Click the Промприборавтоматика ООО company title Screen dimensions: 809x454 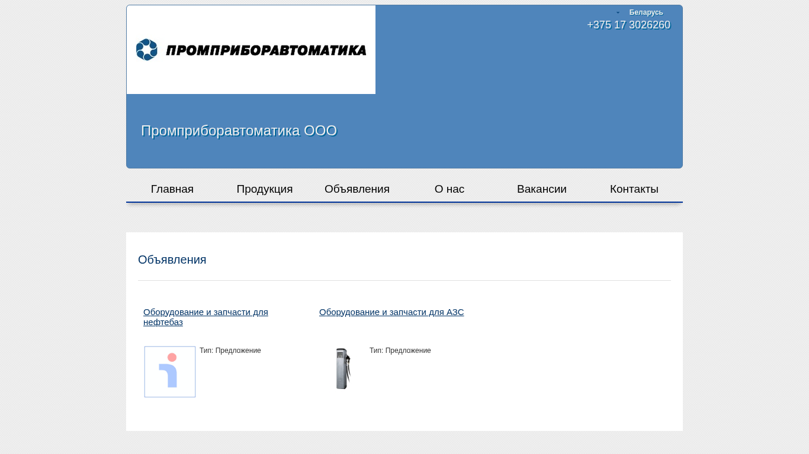pyautogui.click(x=239, y=131)
